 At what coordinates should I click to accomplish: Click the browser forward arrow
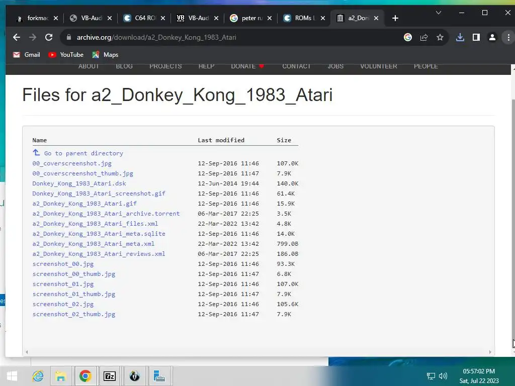tap(33, 37)
